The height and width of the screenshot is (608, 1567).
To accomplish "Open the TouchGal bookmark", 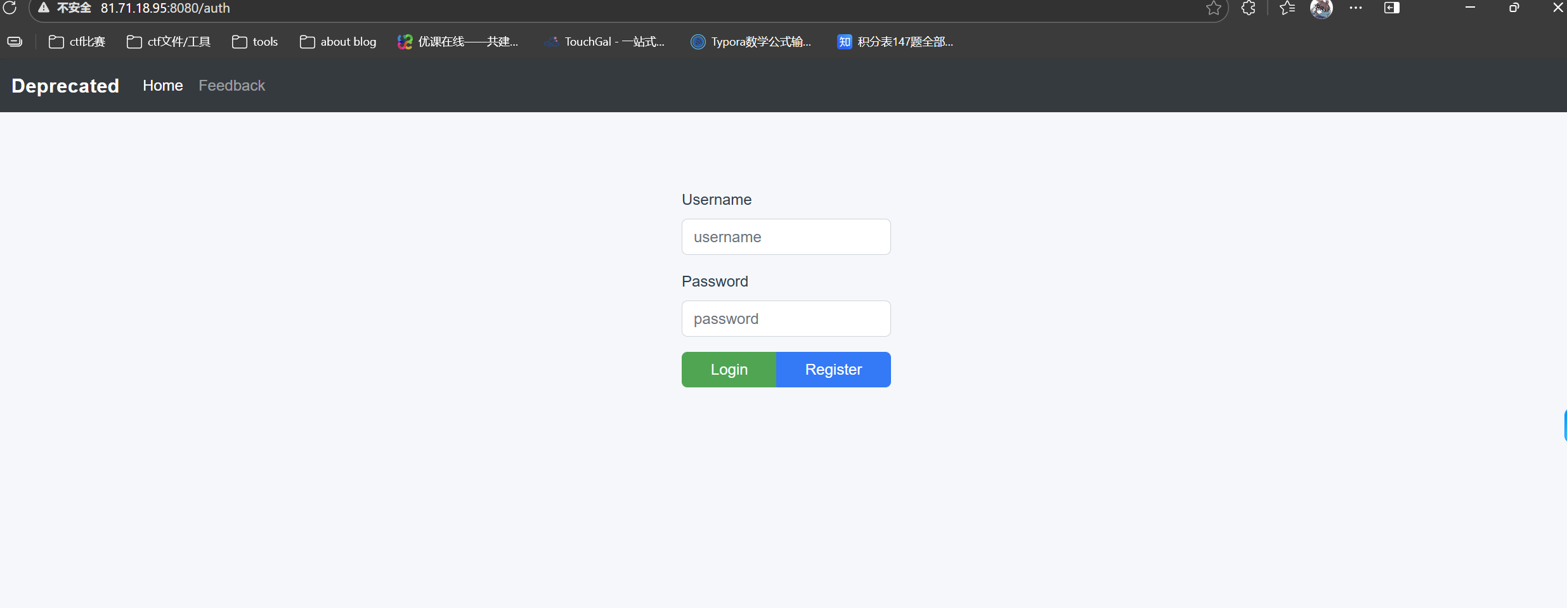I will [605, 42].
